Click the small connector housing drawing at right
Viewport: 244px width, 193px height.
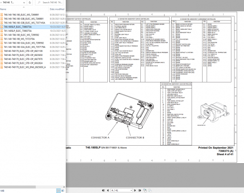coord(213,113)
